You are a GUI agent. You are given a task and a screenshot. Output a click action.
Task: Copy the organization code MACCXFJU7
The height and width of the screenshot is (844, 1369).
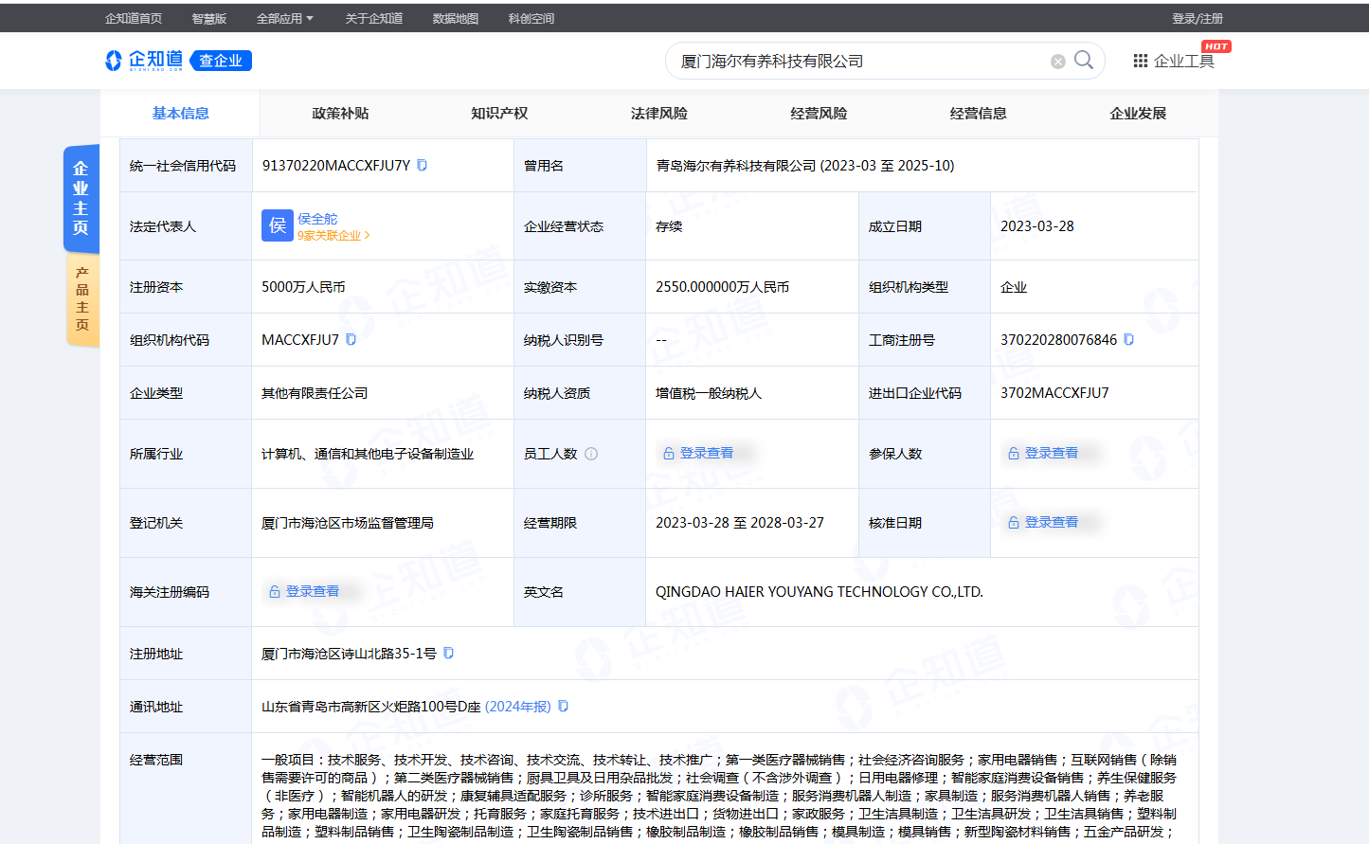pyautogui.click(x=351, y=339)
